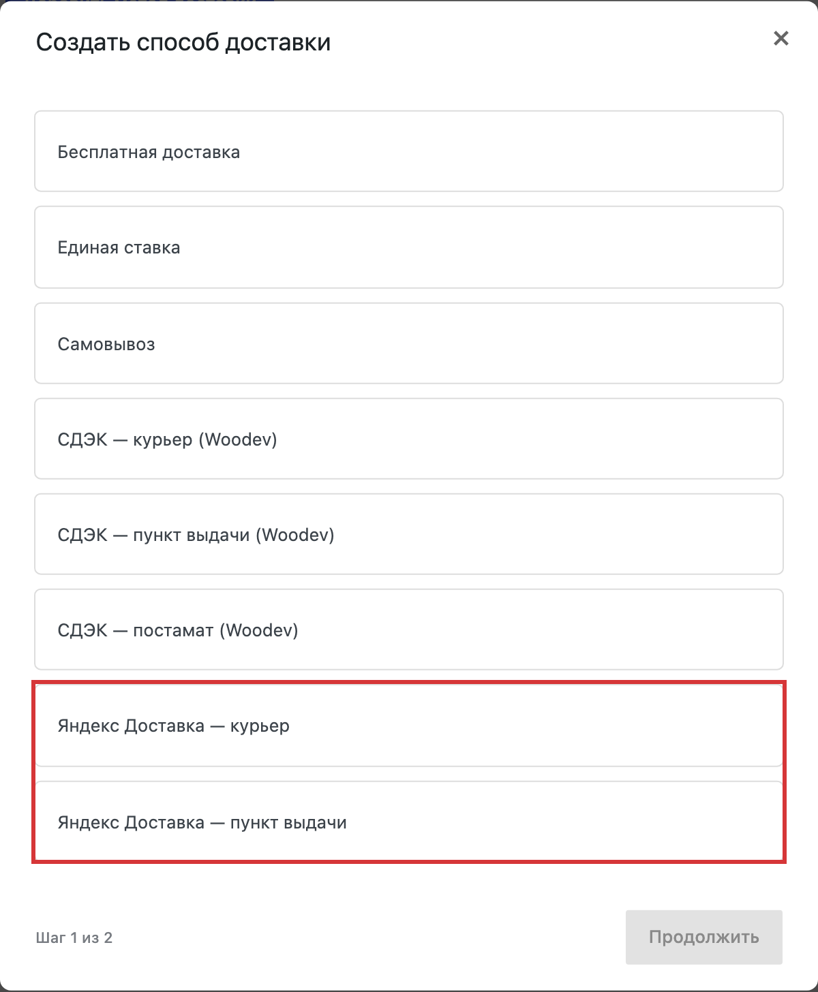Choose Яндекс Доставка — пункт выдачи
The image size is (818, 992).
(409, 821)
